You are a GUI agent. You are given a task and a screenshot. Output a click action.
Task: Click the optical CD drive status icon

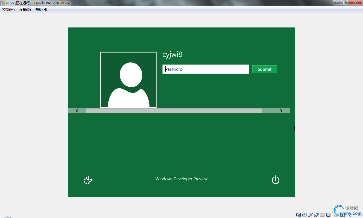305,215
